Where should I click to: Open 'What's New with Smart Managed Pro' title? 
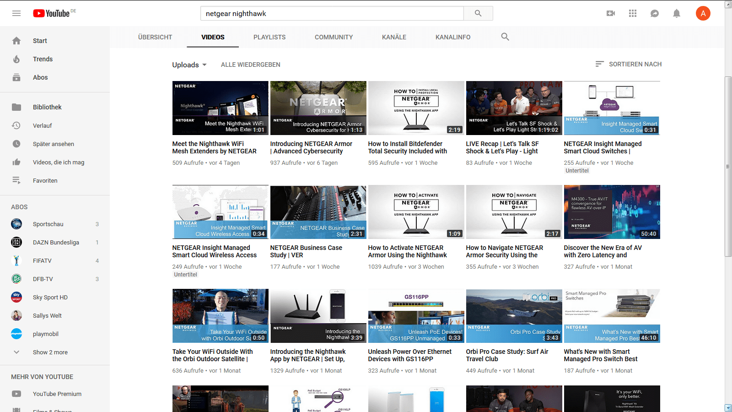click(x=600, y=355)
